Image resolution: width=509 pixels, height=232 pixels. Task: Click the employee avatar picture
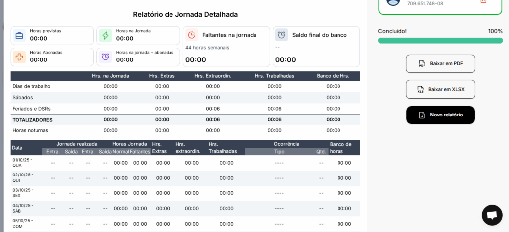coord(393,2)
